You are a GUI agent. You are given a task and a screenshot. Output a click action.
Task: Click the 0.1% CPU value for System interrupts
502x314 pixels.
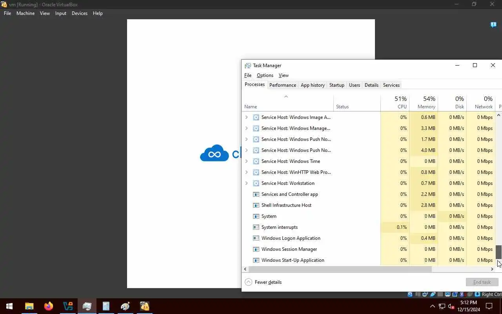tap(402, 227)
